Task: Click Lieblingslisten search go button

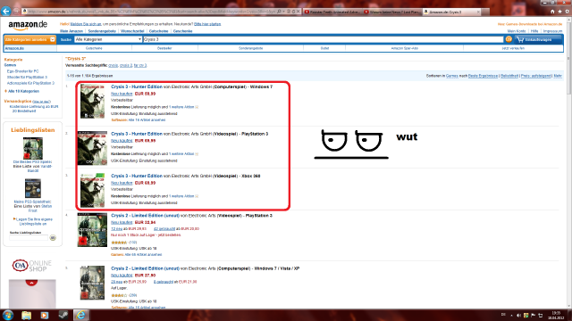Action: [x=53, y=238]
